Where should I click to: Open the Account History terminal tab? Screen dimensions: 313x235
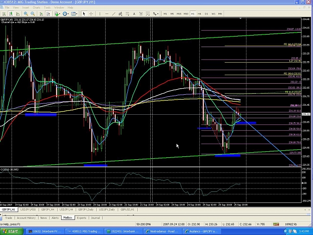tap(26, 218)
